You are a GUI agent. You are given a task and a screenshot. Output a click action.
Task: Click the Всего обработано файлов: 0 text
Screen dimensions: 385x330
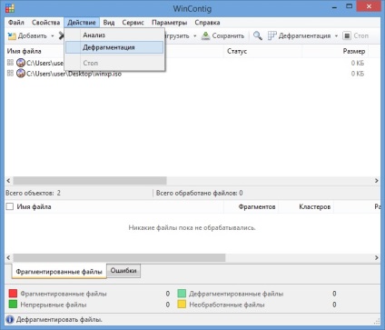(x=200, y=193)
